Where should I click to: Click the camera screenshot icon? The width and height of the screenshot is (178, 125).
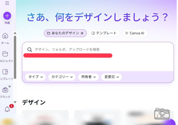point(162,114)
